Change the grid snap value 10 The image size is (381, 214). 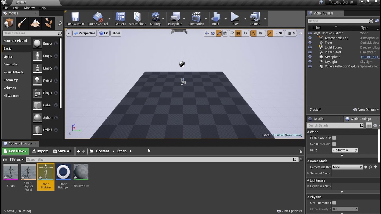coord(245,33)
